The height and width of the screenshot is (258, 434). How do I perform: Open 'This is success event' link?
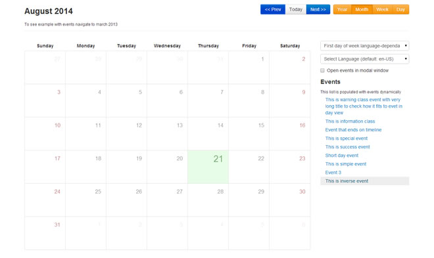[x=347, y=147]
